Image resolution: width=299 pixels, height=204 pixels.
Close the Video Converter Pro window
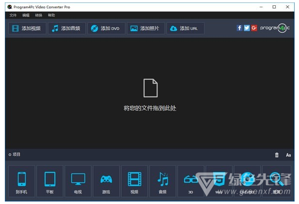coord(287,7)
